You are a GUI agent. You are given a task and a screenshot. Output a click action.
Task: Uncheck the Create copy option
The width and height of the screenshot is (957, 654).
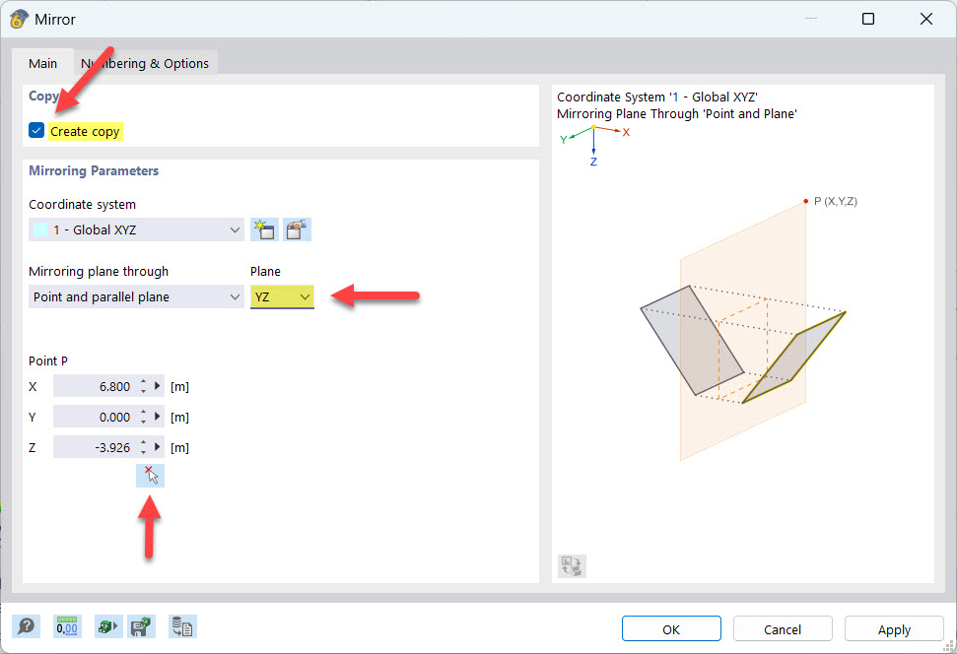[35, 129]
